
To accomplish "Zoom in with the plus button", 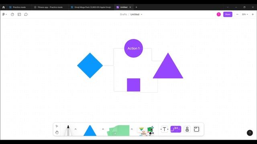I will point(253,14).
